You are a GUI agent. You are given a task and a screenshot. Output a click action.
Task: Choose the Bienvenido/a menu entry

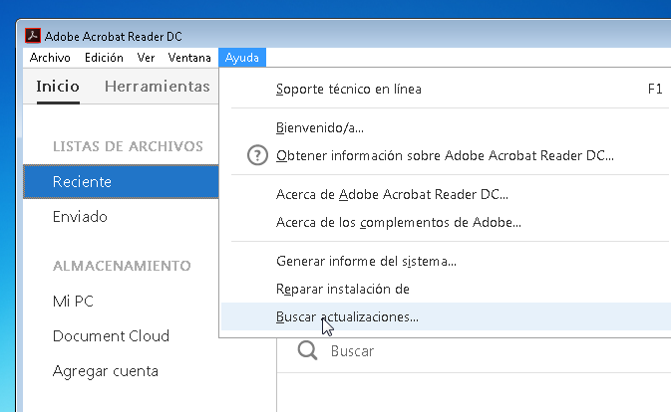(319, 127)
